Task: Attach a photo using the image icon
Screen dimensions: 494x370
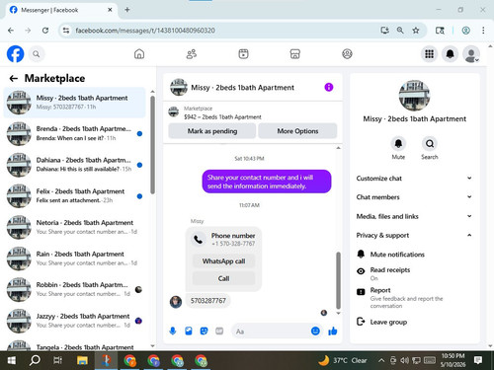Action: coord(189,331)
